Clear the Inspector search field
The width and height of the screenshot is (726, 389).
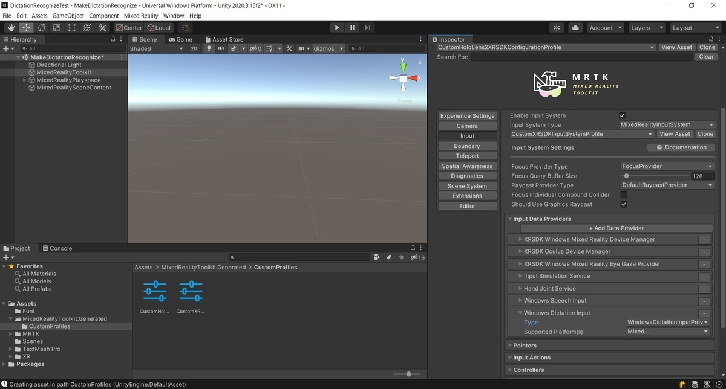click(706, 57)
